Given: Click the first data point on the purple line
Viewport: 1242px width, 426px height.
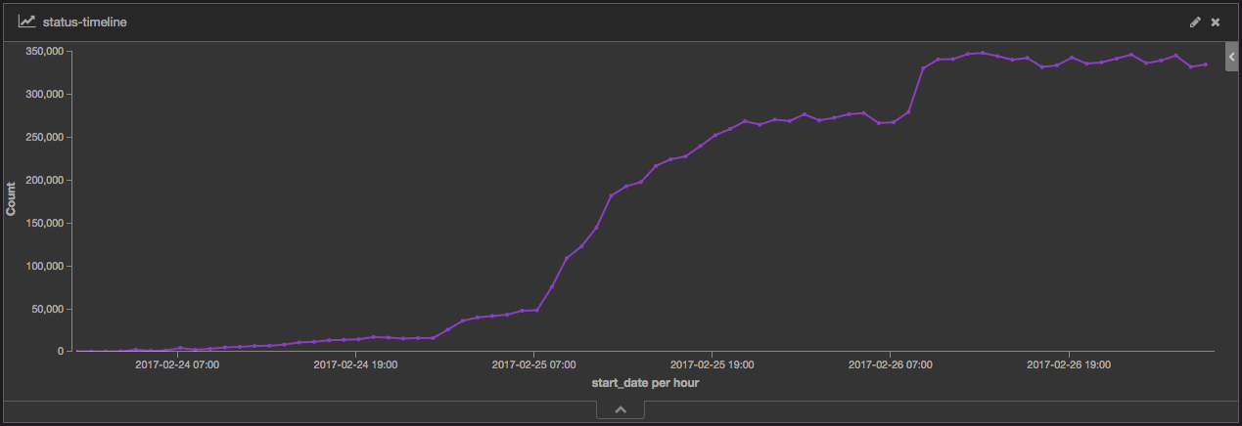Looking at the screenshot, I should [77, 351].
